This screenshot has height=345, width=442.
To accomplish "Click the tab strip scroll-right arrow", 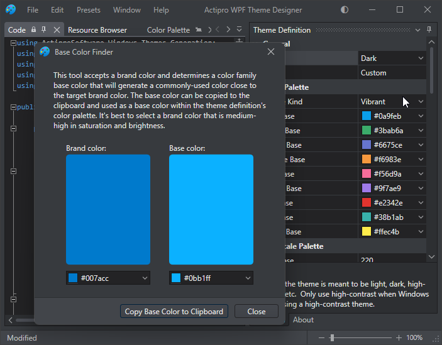I will pyautogui.click(x=228, y=30).
